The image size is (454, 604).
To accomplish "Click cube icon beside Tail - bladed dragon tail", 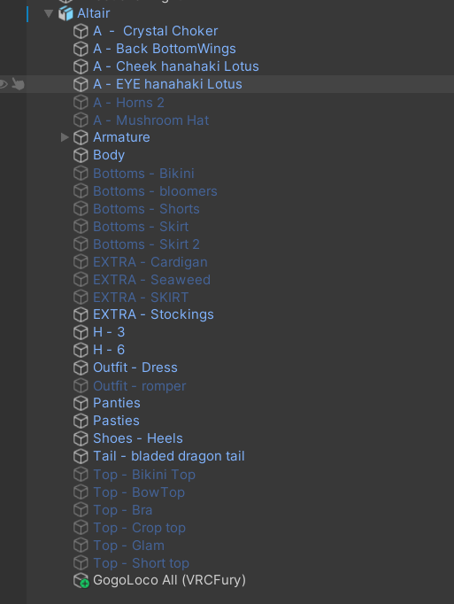I will pyautogui.click(x=81, y=456).
